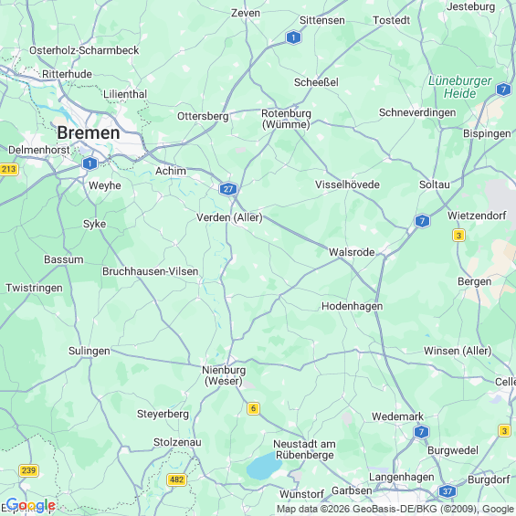
Task: Click the A27 highway shield near Verden
Action: (x=228, y=189)
